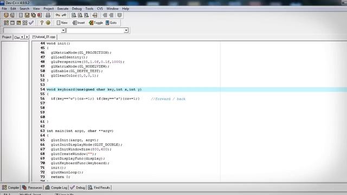Select the tutorial_01.cpp editor tab
The image size is (347, 195).
pyautogui.click(x=44, y=37)
